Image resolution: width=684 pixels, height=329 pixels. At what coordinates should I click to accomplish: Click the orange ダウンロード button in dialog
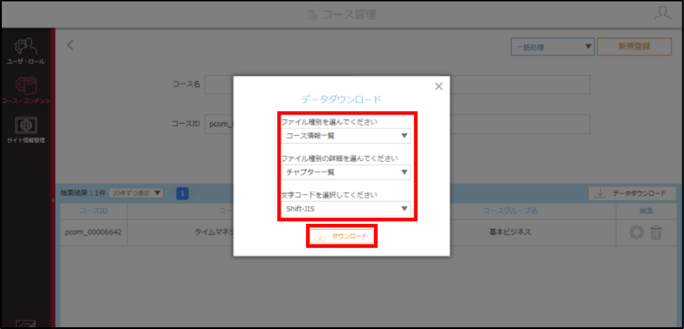[x=342, y=237]
